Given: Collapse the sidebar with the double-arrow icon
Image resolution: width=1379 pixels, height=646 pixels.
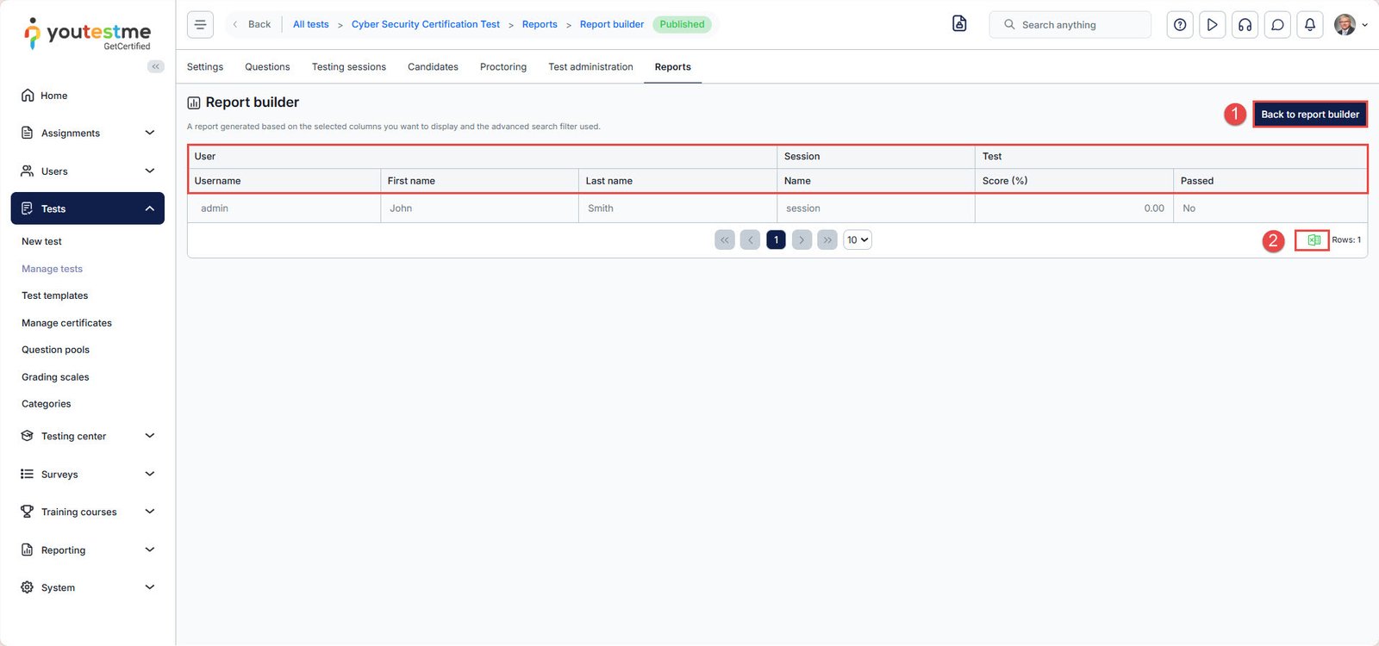Looking at the screenshot, I should pyautogui.click(x=156, y=66).
